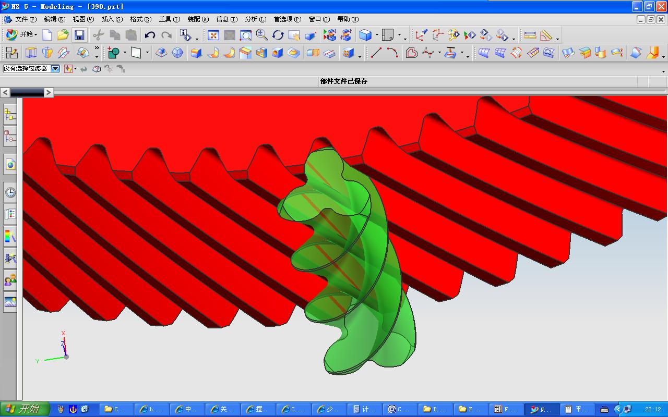This screenshot has width=668, height=417.
Task: Open the 装配(A) menu
Action: pos(198,19)
